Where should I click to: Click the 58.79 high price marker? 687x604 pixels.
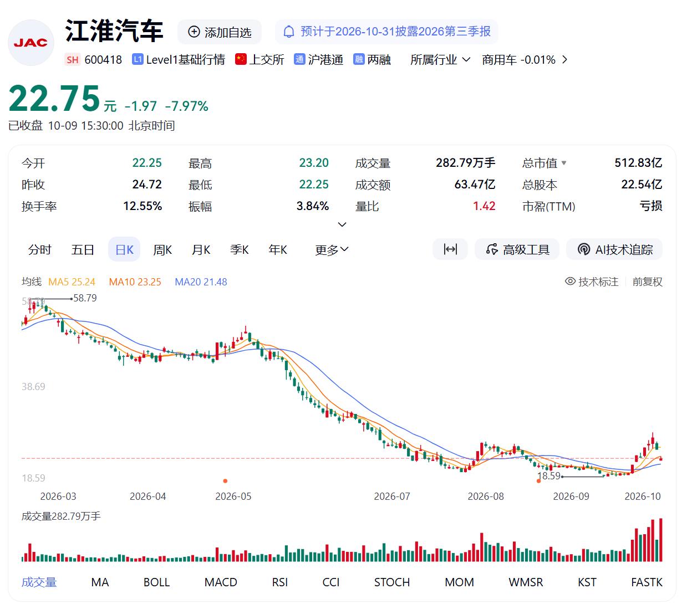coord(85,298)
